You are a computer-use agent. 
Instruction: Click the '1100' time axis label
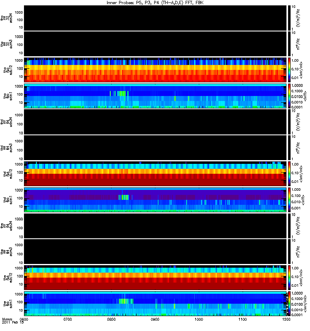tap(243, 319)
